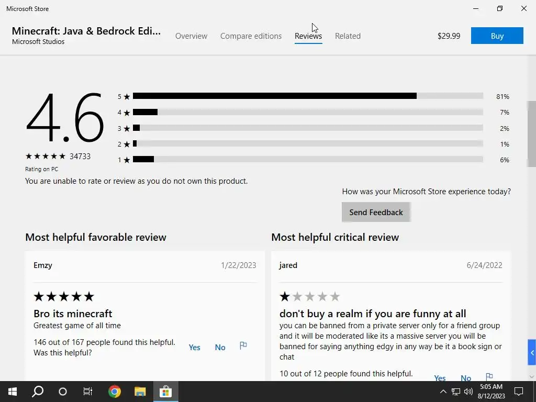Screen dimensions: 536x402
Task: Click the 34733 ratings count
Action: click(80, 156)
